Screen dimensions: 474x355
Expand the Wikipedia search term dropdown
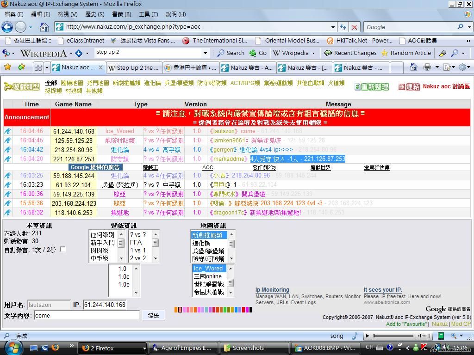pos(205,53)
